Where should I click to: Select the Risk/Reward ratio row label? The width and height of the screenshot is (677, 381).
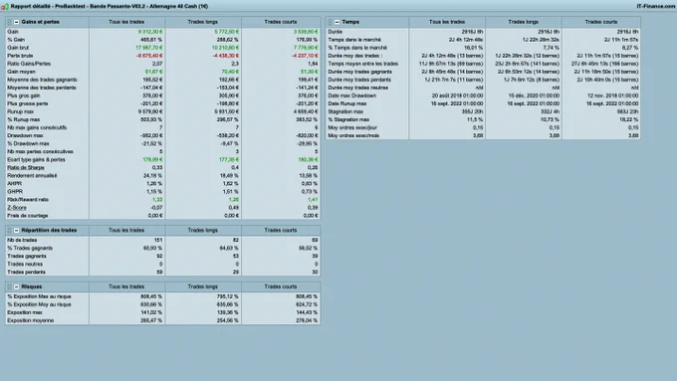28,200
